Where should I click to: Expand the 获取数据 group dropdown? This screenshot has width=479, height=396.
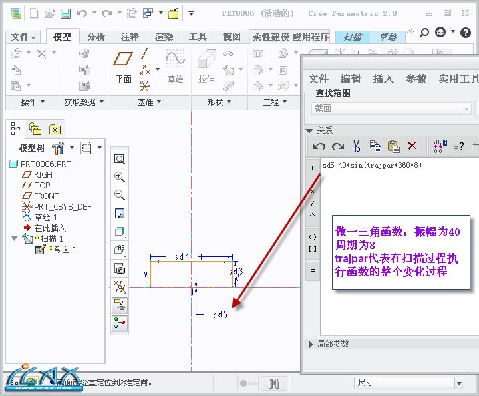84,102
